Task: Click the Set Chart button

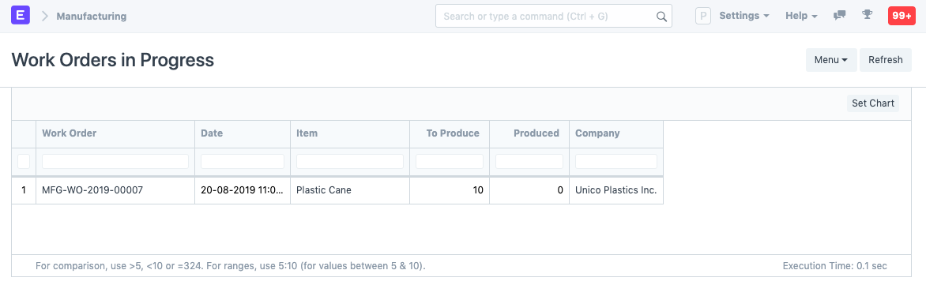Action: (x=873, y=103)
